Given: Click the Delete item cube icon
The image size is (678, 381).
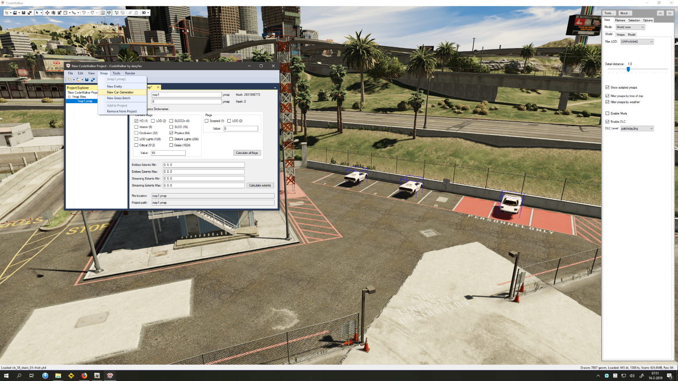Looking at the screenshot, I should (x=122, y=13).
